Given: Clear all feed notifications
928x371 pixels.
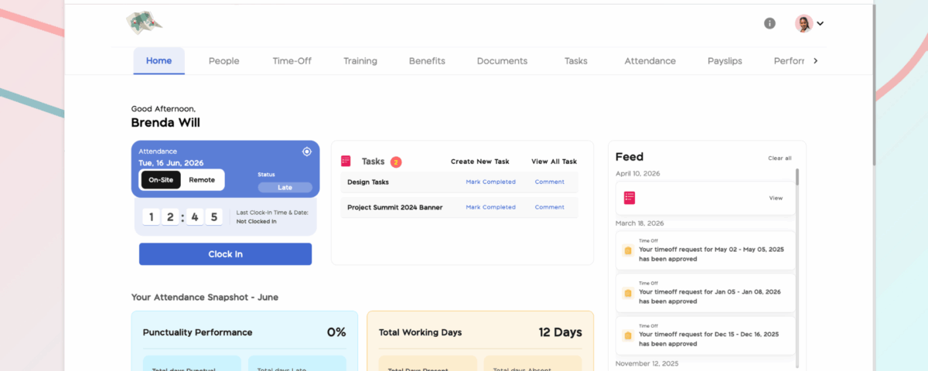Looking at the screenshot, I should (x=780, y=158).
